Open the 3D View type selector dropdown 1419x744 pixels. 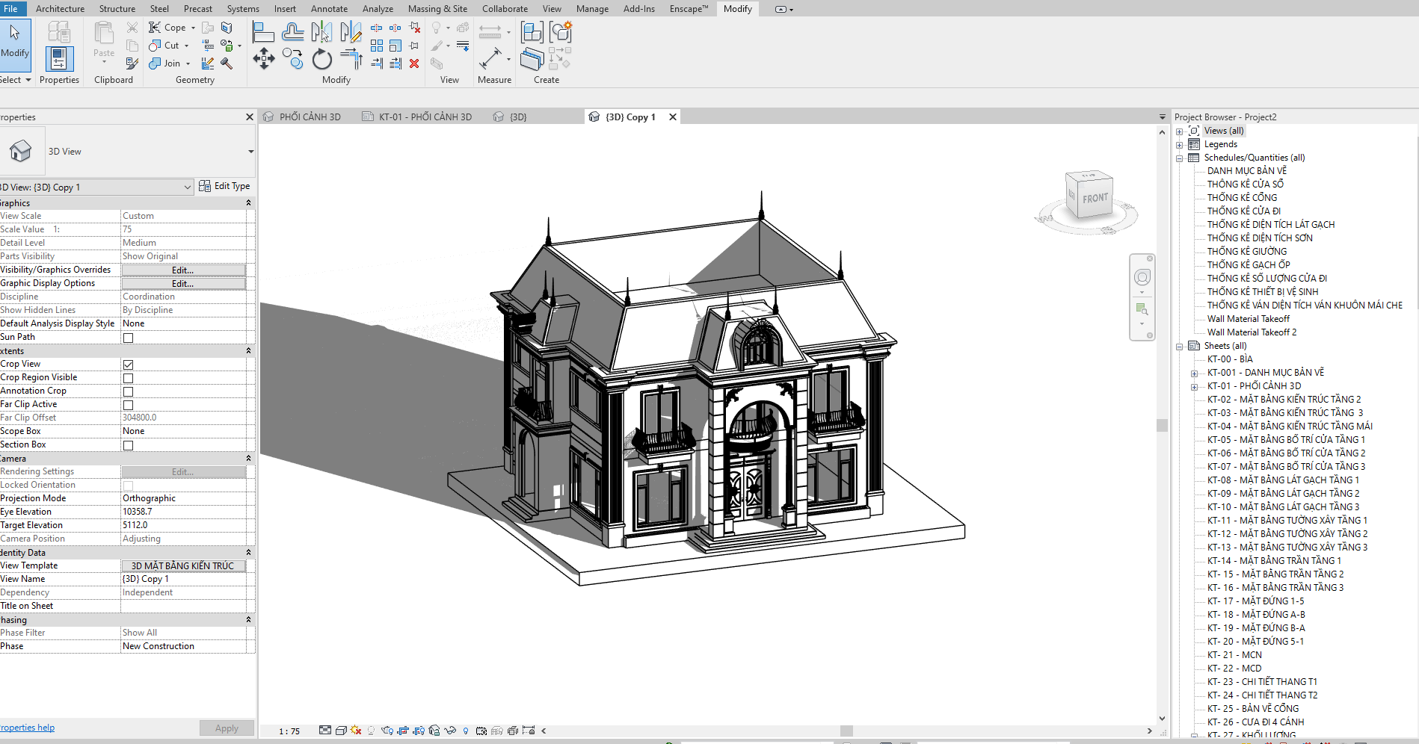pos(250,152)
